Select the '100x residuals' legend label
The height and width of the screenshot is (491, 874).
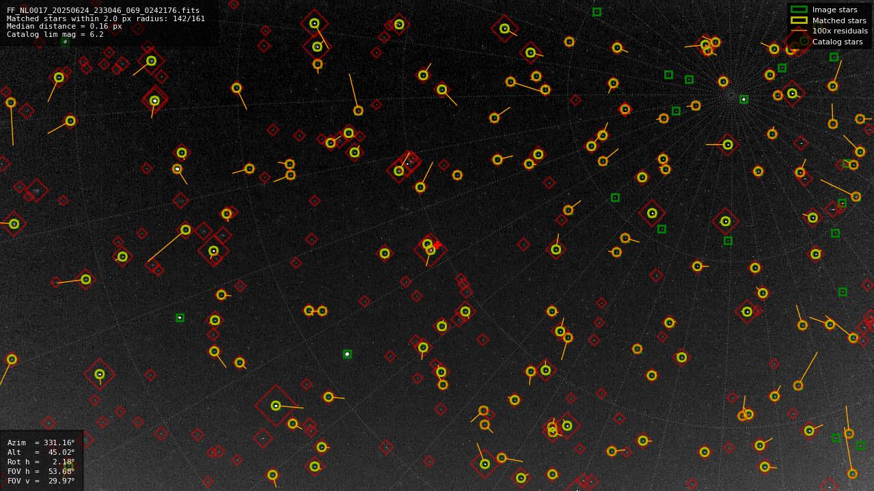point(840,31)
